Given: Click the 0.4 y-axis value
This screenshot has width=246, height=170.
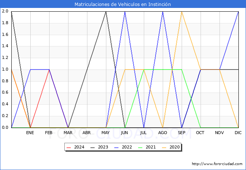Looking at the screenshot, I should click(x=5, y=104).
